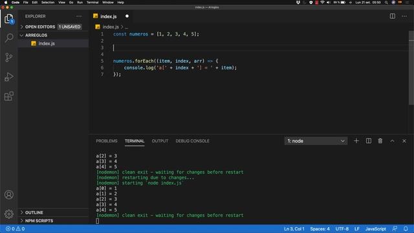Image resolution: width=414 pixels, height=233 pixels.
Task: Open errors and warnings count in status bar
Action: point(15,228)
